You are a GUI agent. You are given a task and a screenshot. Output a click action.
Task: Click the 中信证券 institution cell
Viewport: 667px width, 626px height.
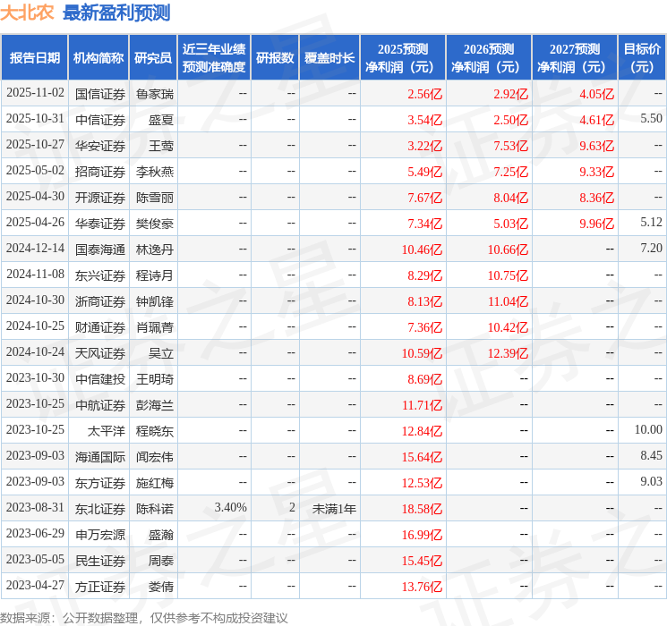click(x=100, y=120)
